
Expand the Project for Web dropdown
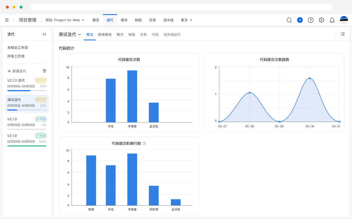[x=65, y=20]
